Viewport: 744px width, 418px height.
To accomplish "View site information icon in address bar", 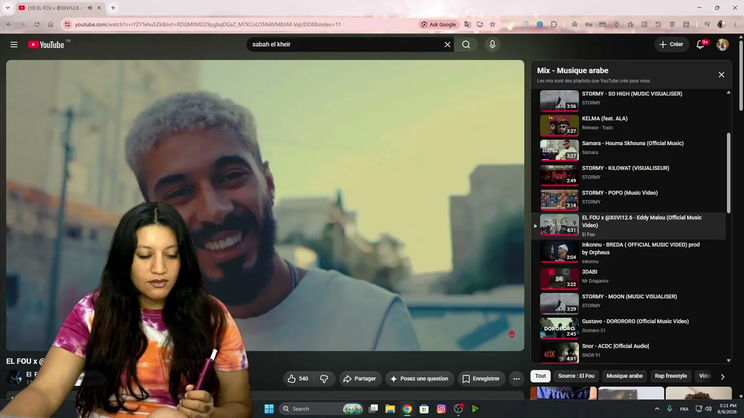I will tap(67, 24).
